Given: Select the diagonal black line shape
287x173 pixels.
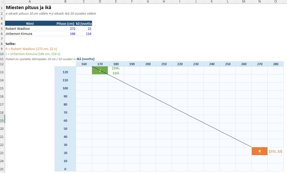Looking at the screenshot, I should 172,106.
